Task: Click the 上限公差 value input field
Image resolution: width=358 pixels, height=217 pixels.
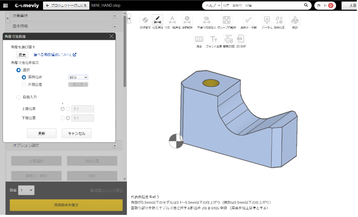Action: 83,109
